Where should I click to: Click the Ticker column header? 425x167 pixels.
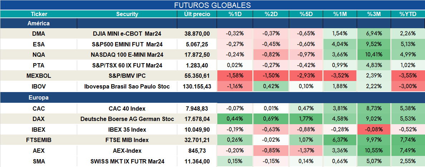click(x=39, y=14)
